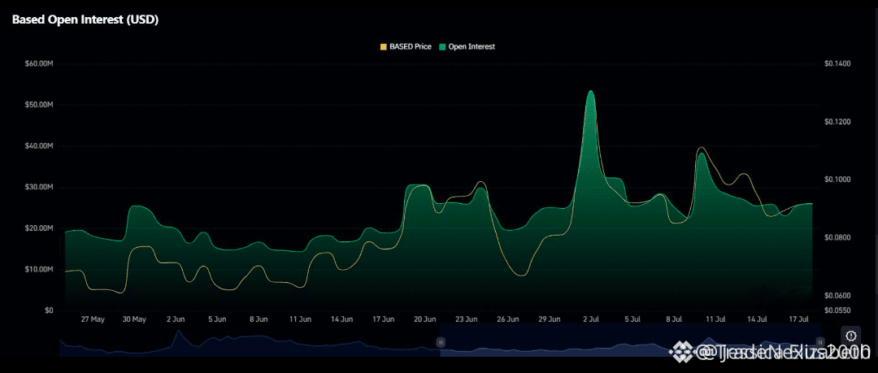878x373 pixels.
Task: Click the 11 Jul date label
Action: 715,320
